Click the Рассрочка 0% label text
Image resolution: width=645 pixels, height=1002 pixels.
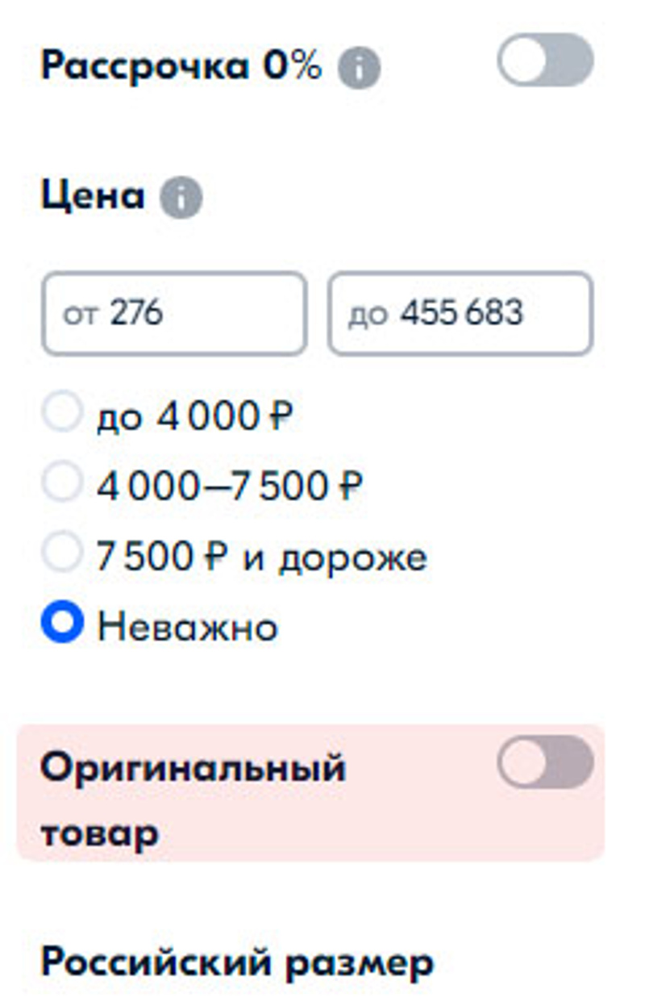(181, 66)
